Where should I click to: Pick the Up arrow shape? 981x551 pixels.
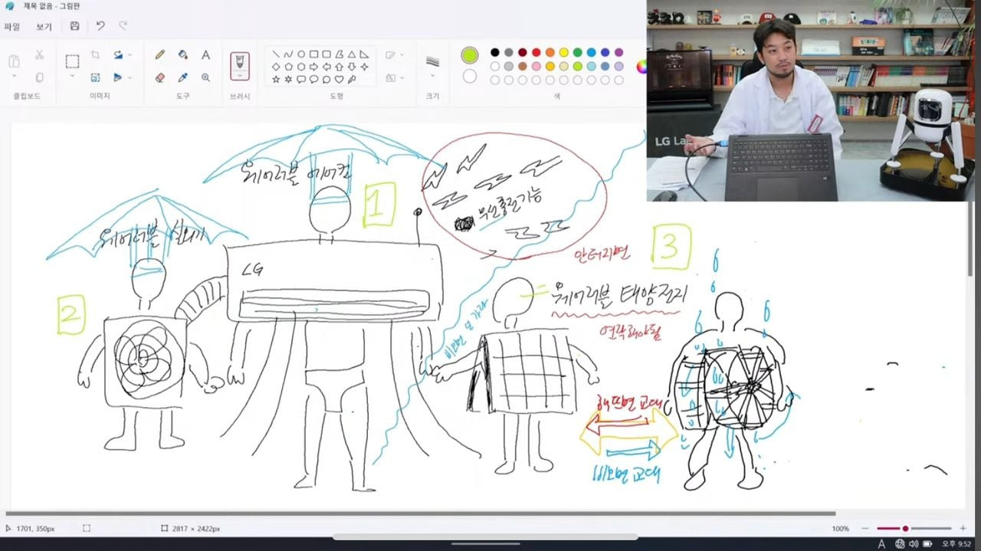(x=339, y=67)
